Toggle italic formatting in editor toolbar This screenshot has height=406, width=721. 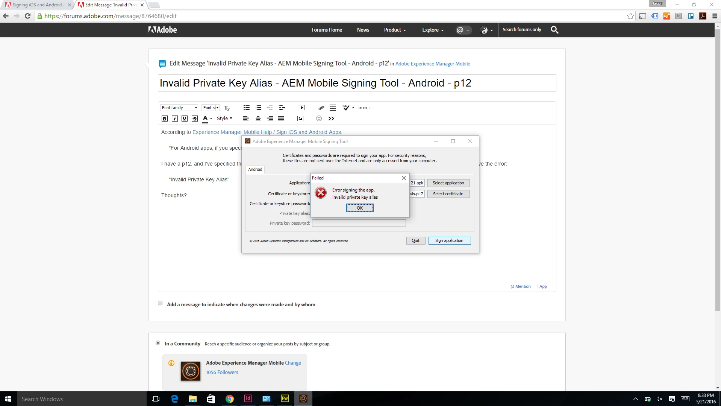pyautogui.click(x=175, y=119)
